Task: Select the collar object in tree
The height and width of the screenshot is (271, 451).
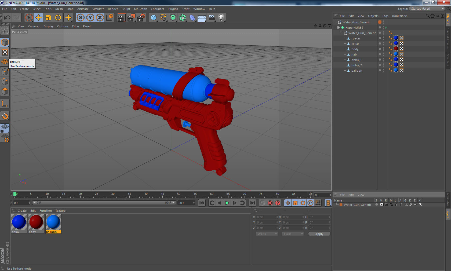Action: pyautogui.click(x=355, y=44)
